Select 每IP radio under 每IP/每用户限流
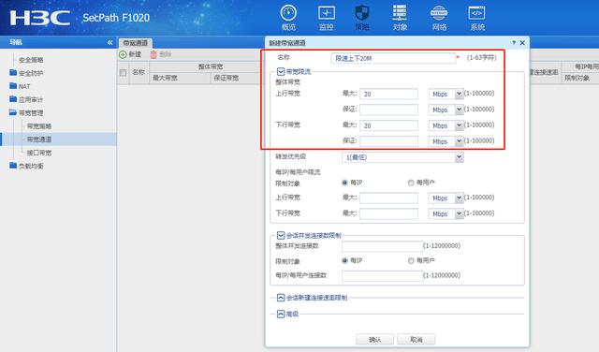This screenshot has height=352, width=599. coord(345,183)
